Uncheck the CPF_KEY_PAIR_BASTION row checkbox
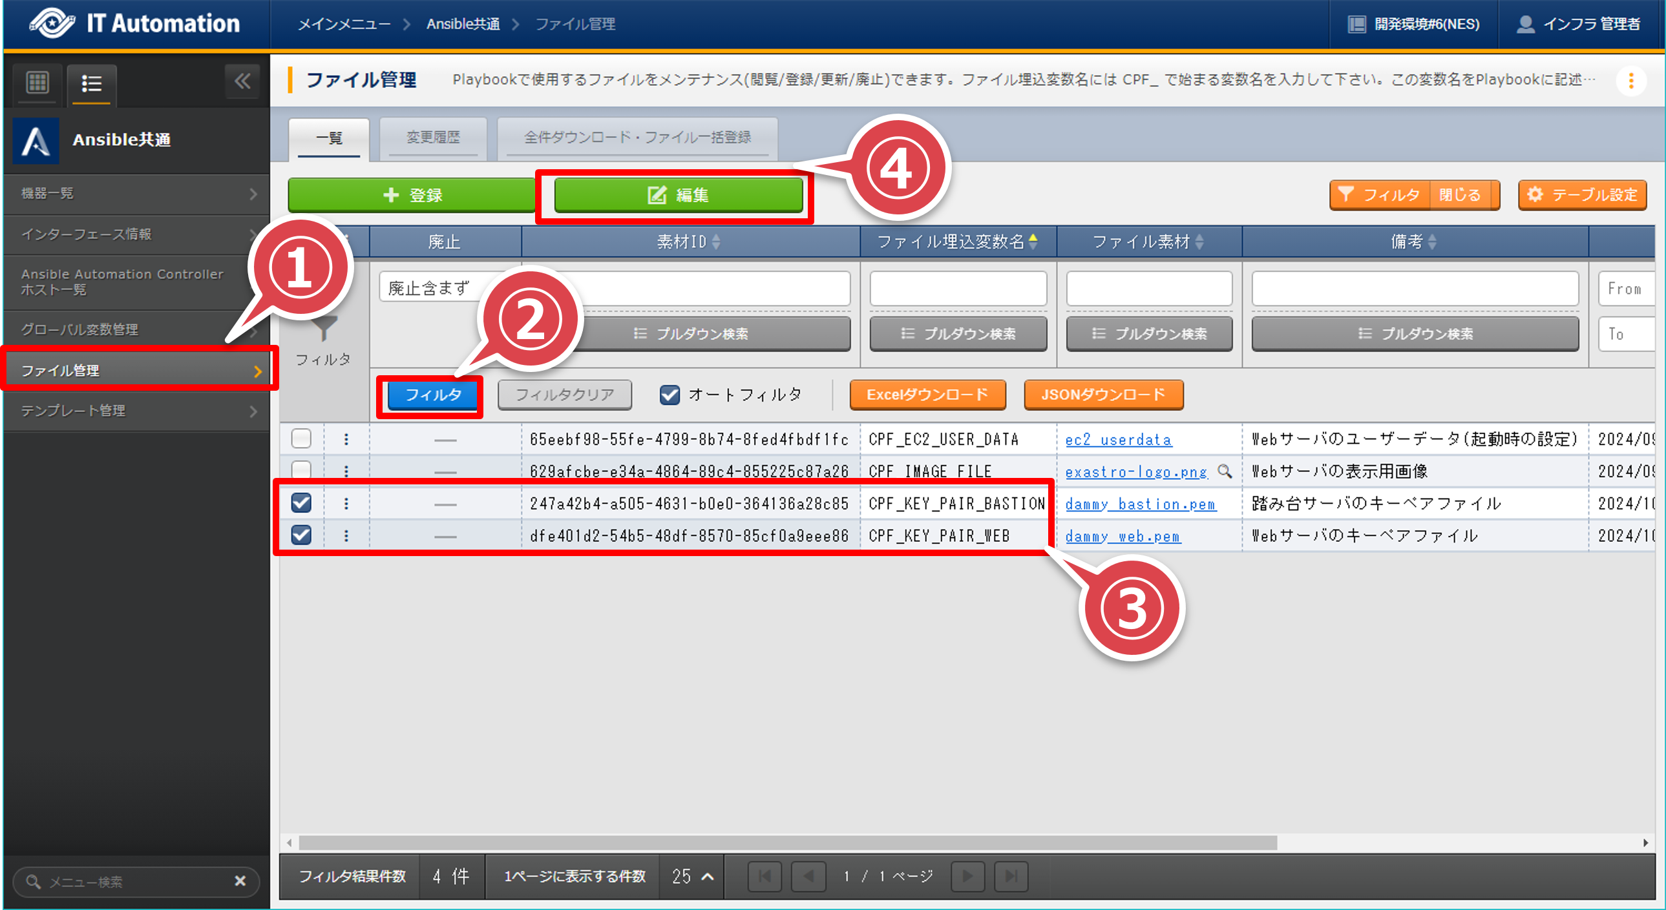This screenshot has height=910, width=1666. (301, 503)
